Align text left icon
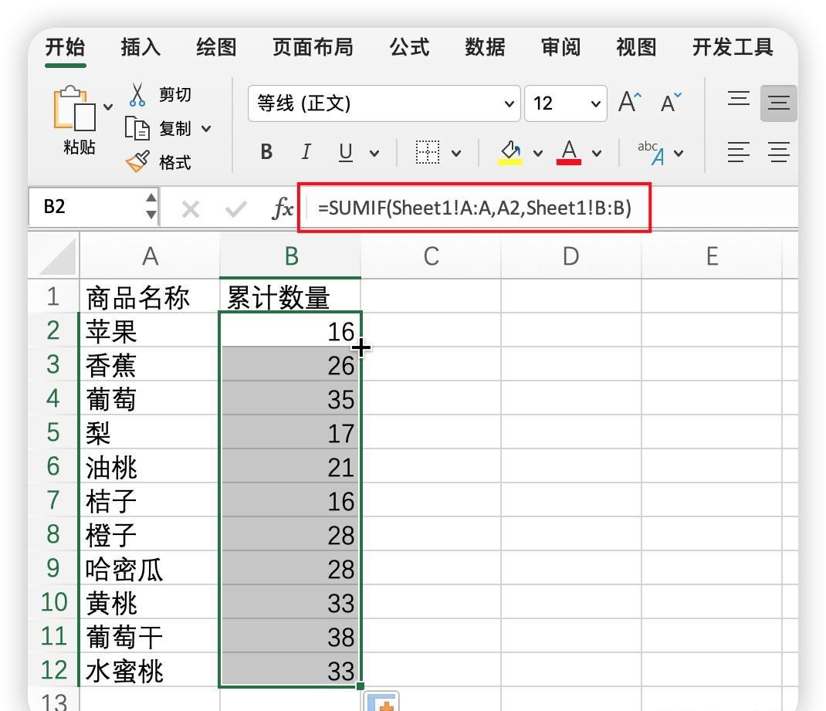The image size is (826, 711). tap(739, 152)
